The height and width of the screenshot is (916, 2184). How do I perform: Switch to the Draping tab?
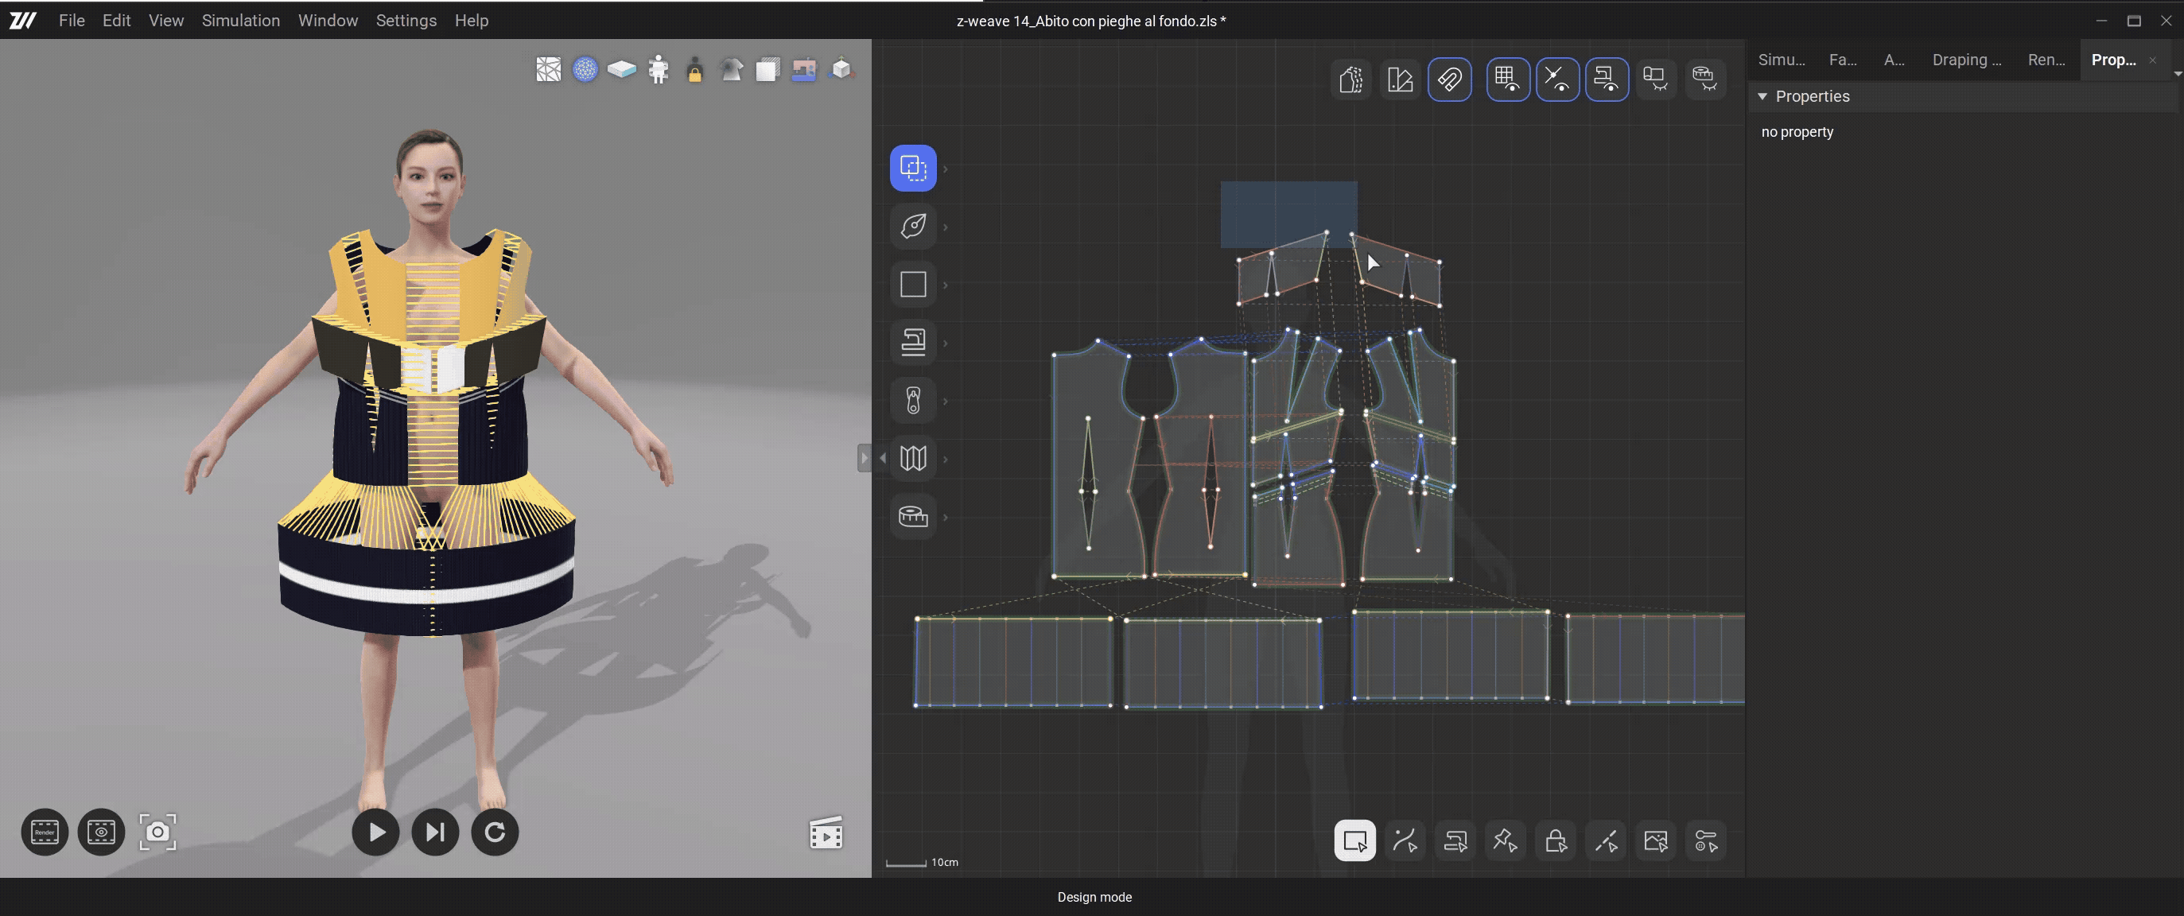coord(1965,60)
